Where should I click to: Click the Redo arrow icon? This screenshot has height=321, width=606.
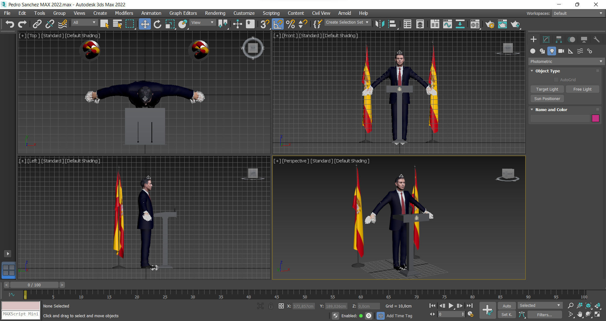[x=22, y=24]
